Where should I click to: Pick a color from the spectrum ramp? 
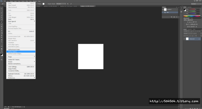(192, 16)
